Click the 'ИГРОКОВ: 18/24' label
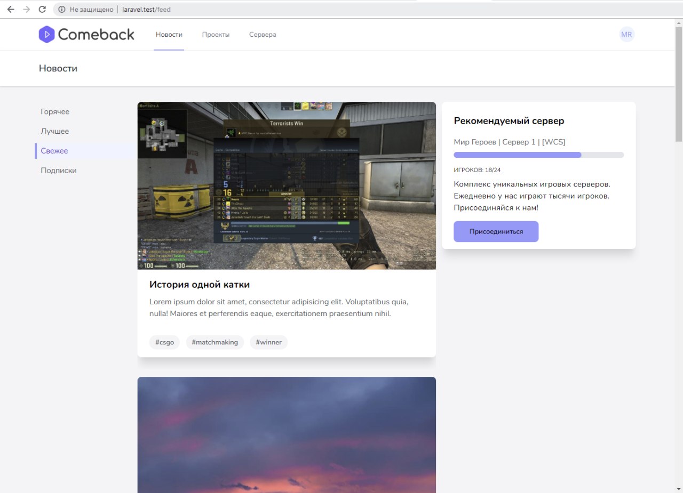 (477, 170)
